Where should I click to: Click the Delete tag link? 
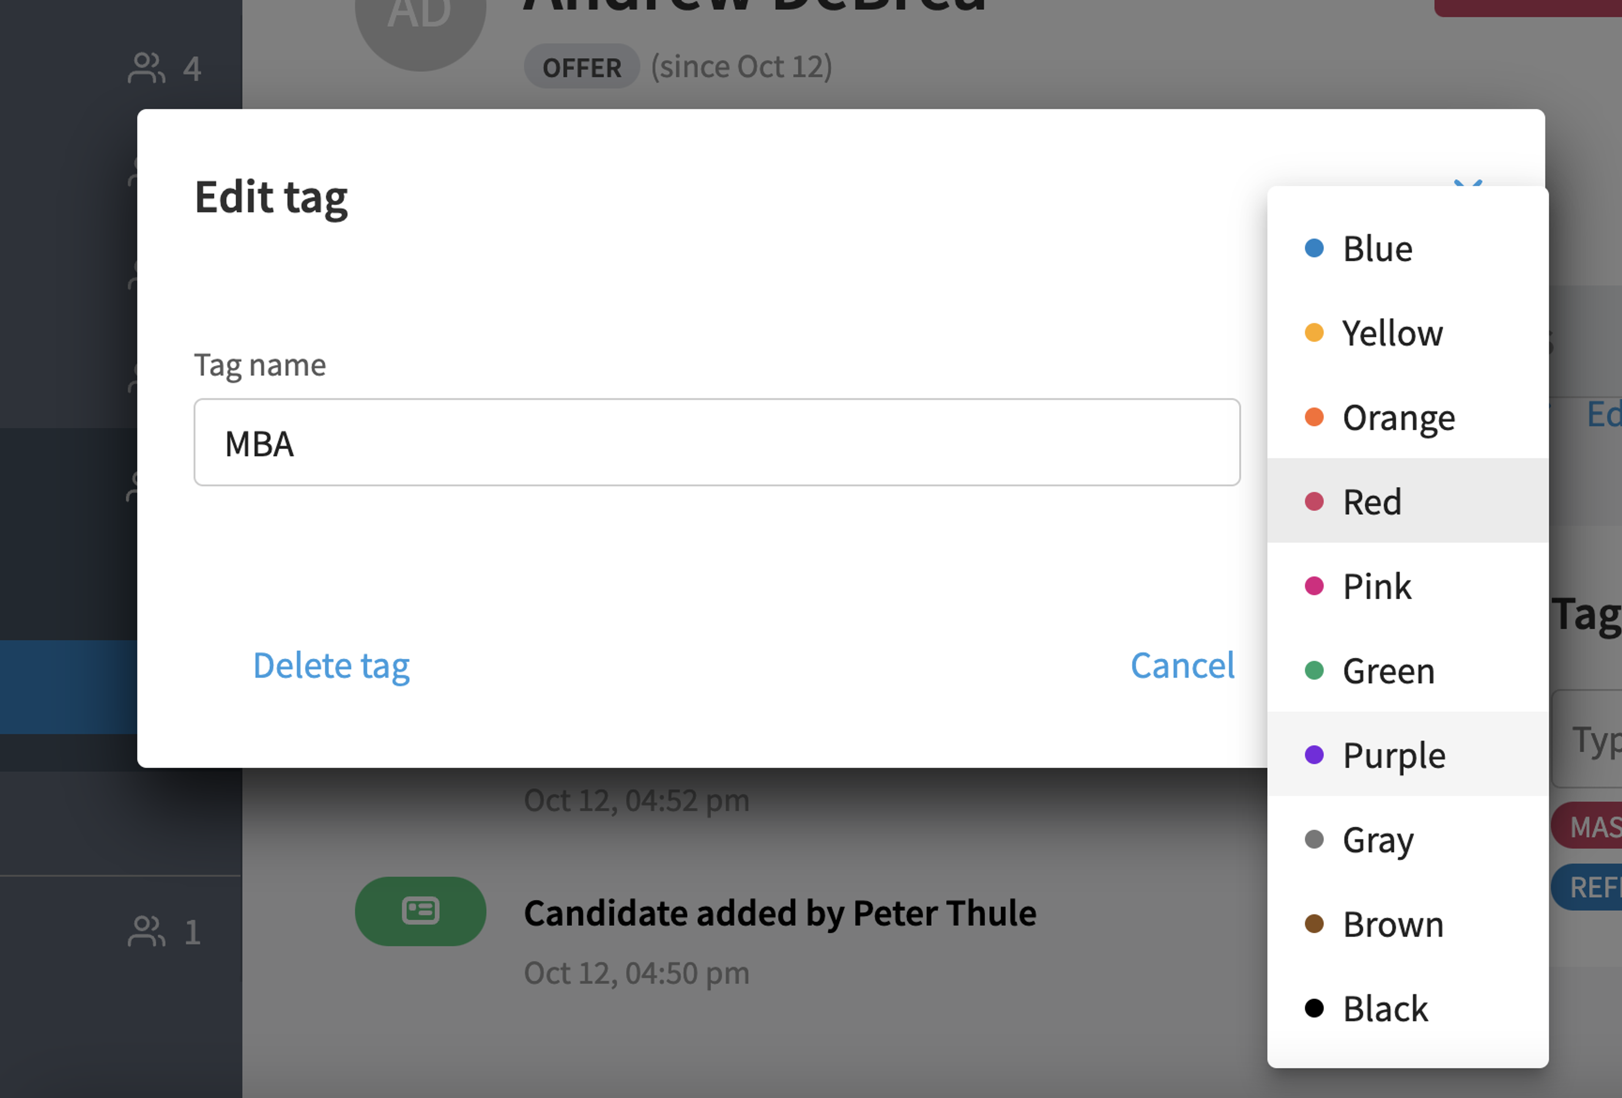(x=331, y=666)
